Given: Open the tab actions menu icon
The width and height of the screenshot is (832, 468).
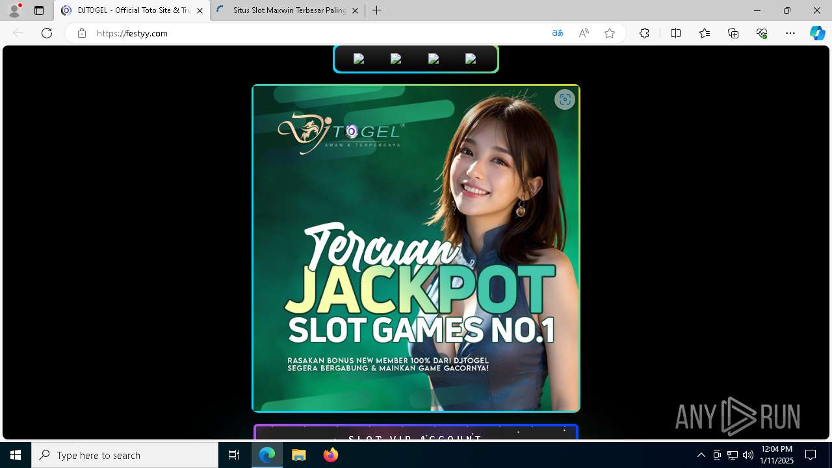Looking at the screenshot, I should 39,10.
